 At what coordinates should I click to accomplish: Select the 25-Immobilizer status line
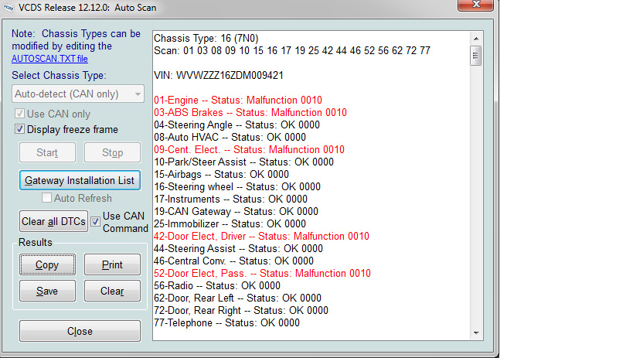click(230, 224)
